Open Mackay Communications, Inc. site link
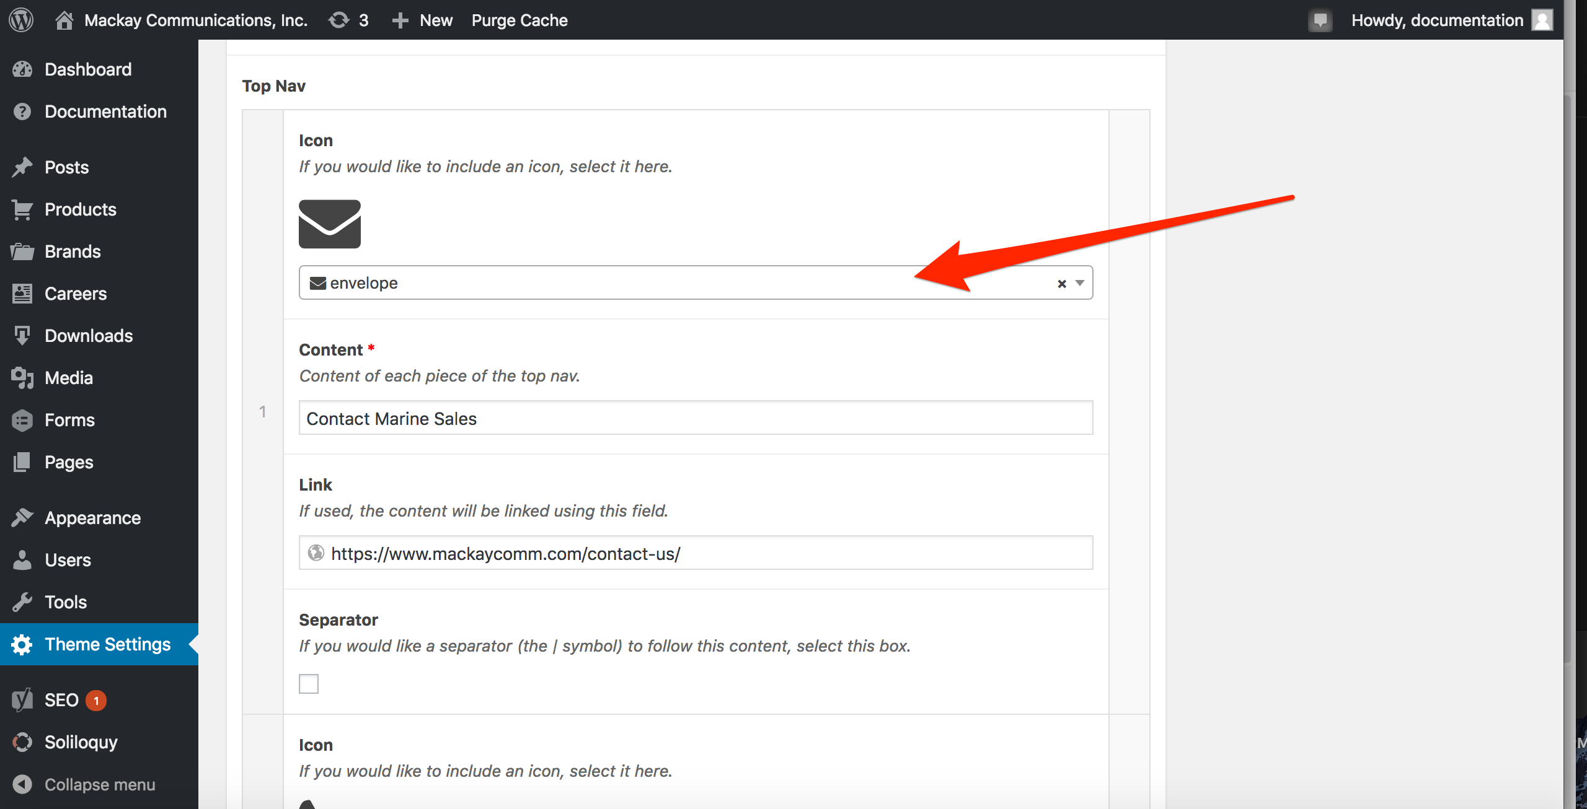1587x809 pixels. [x=195, y=20]
